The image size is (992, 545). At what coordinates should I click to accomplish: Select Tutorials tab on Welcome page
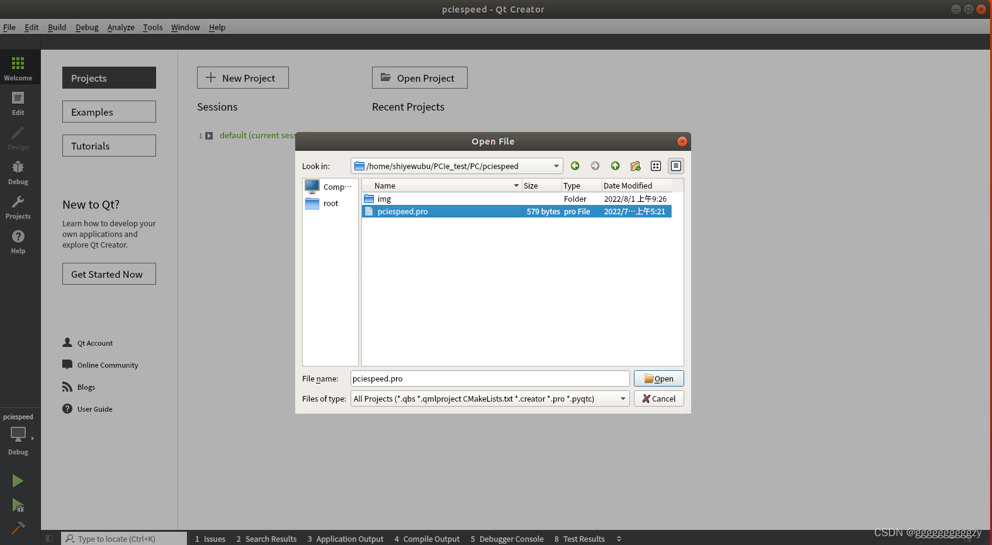(109, 146)
